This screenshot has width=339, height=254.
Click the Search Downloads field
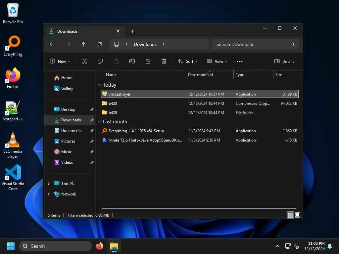255,44
